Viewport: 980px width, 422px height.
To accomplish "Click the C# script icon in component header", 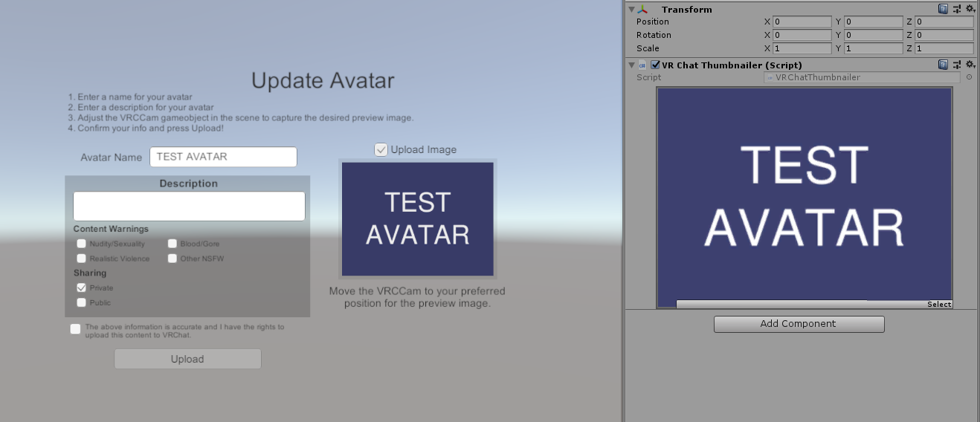I will [x=642, y=65].
